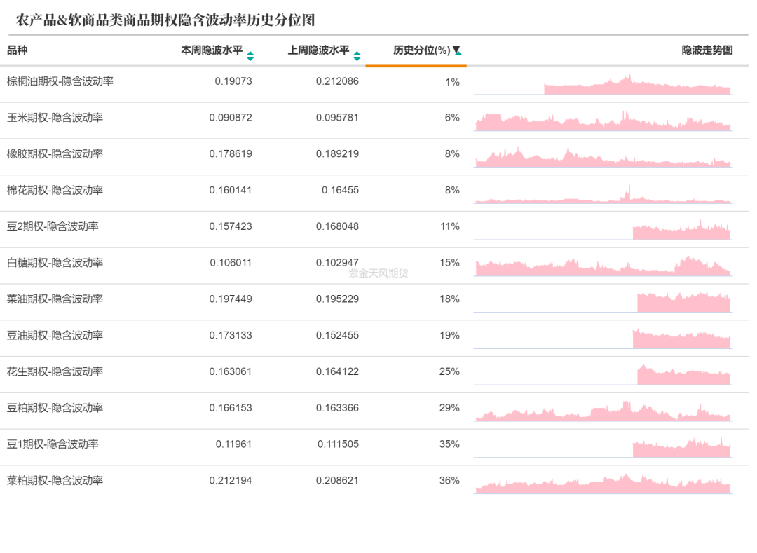Select the row name 豆油期权-隐含波动率

pos(55,335)
